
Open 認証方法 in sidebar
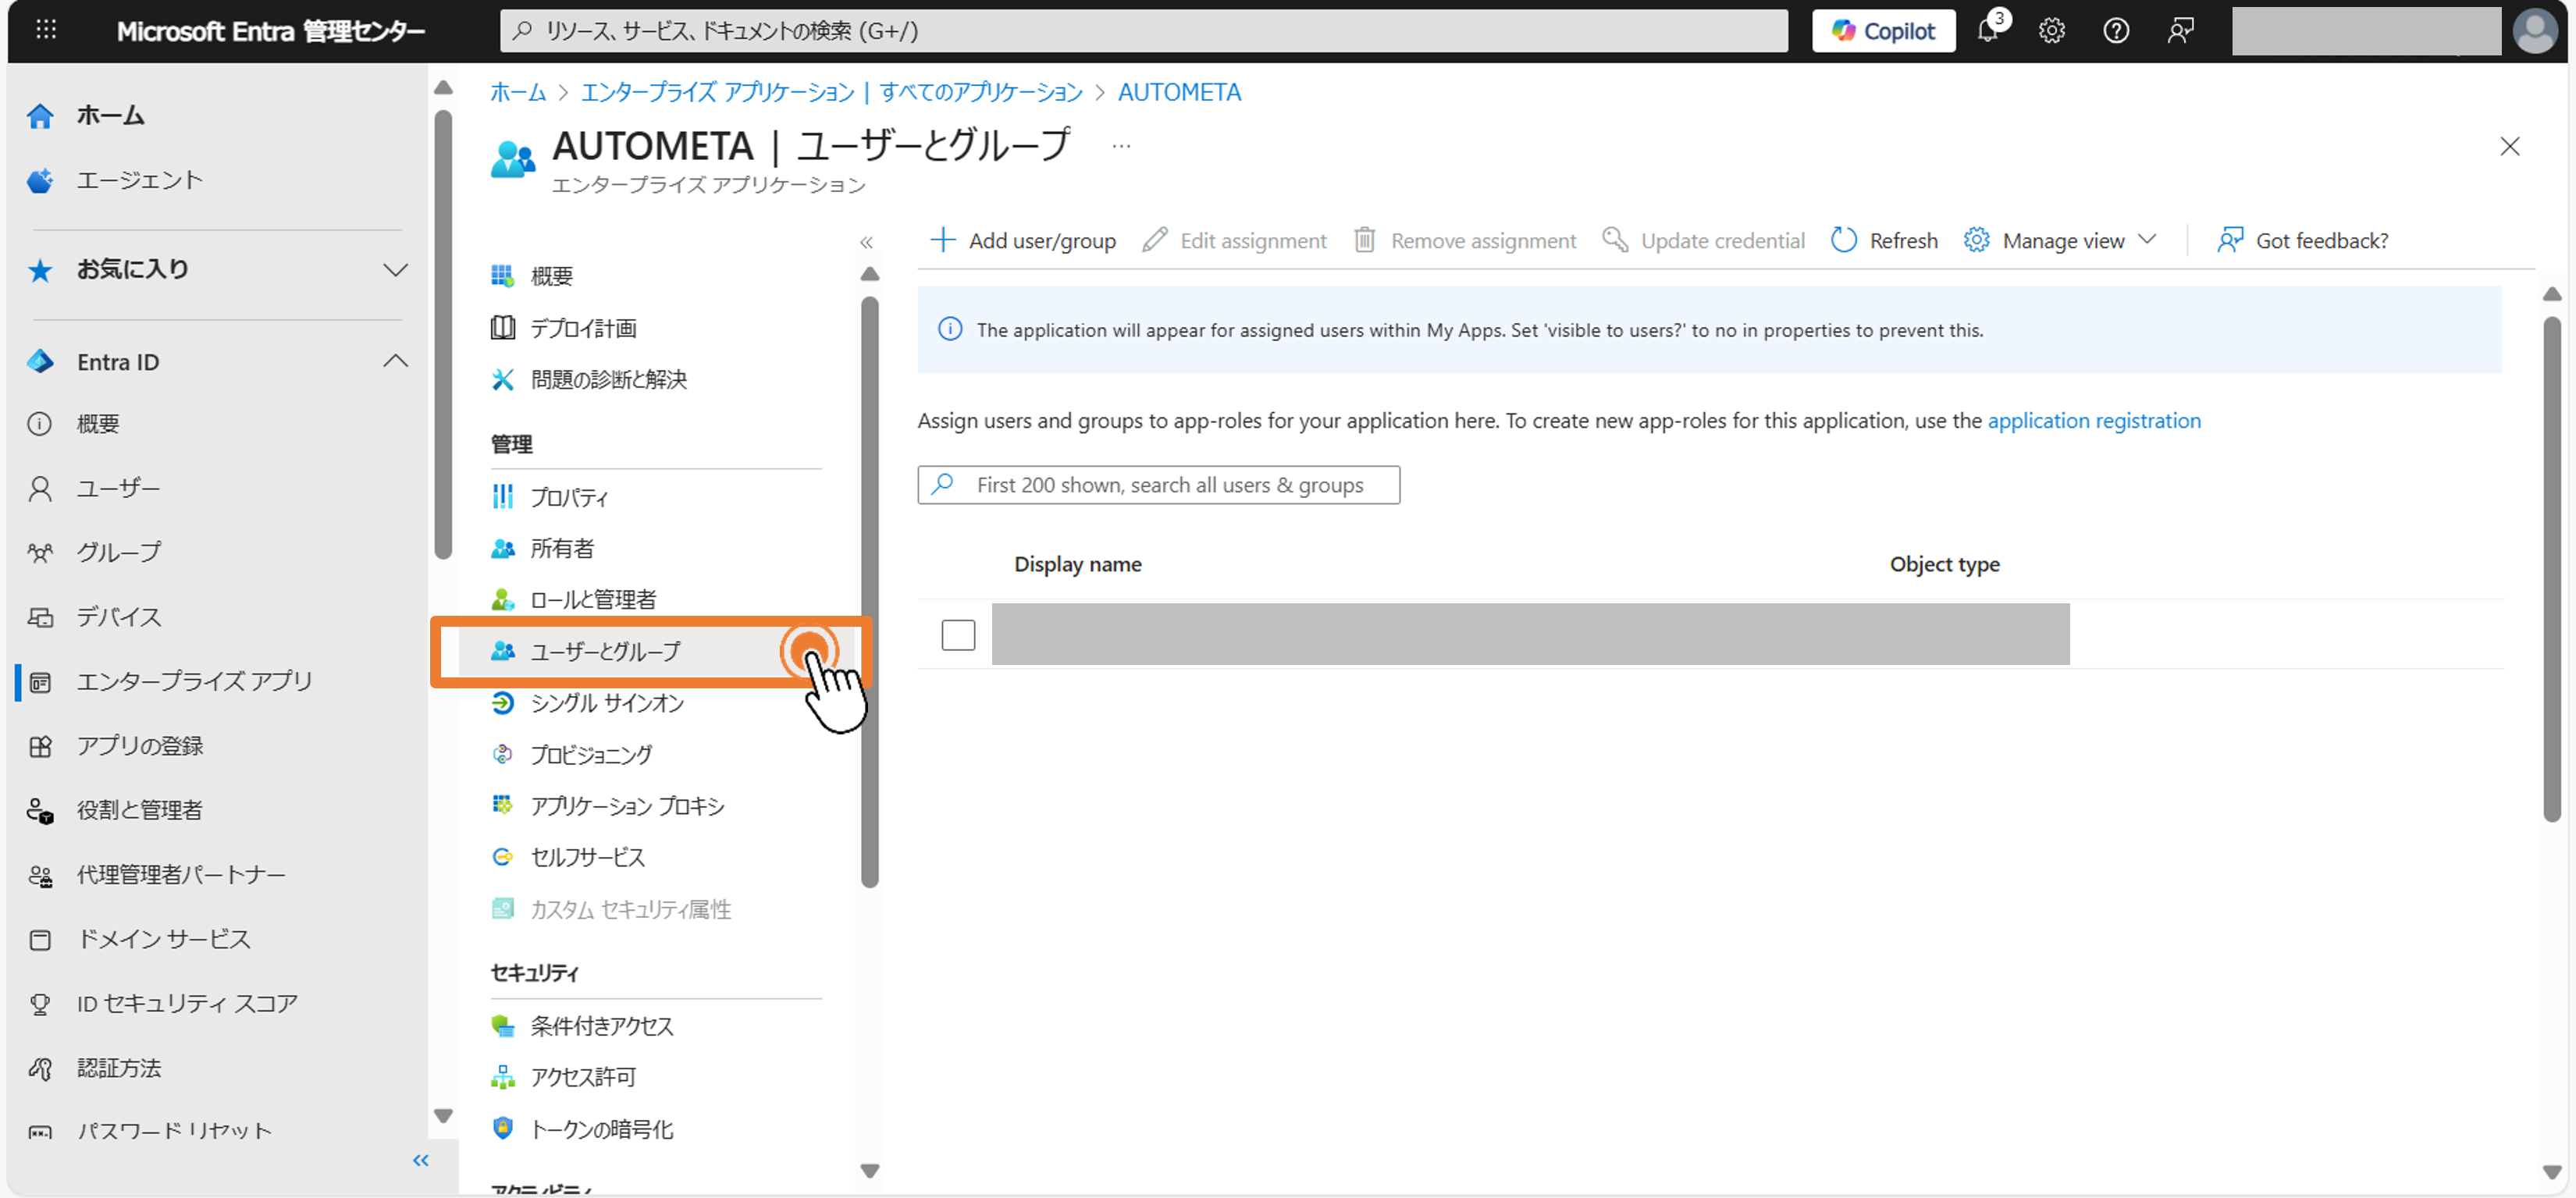tap(118, 1068)
